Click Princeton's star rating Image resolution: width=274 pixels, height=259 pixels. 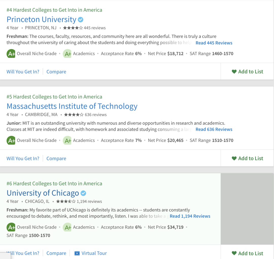coord(73,28)
